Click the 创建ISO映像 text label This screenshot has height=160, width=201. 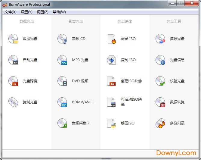pyautogui.click(x=131, y=81)
